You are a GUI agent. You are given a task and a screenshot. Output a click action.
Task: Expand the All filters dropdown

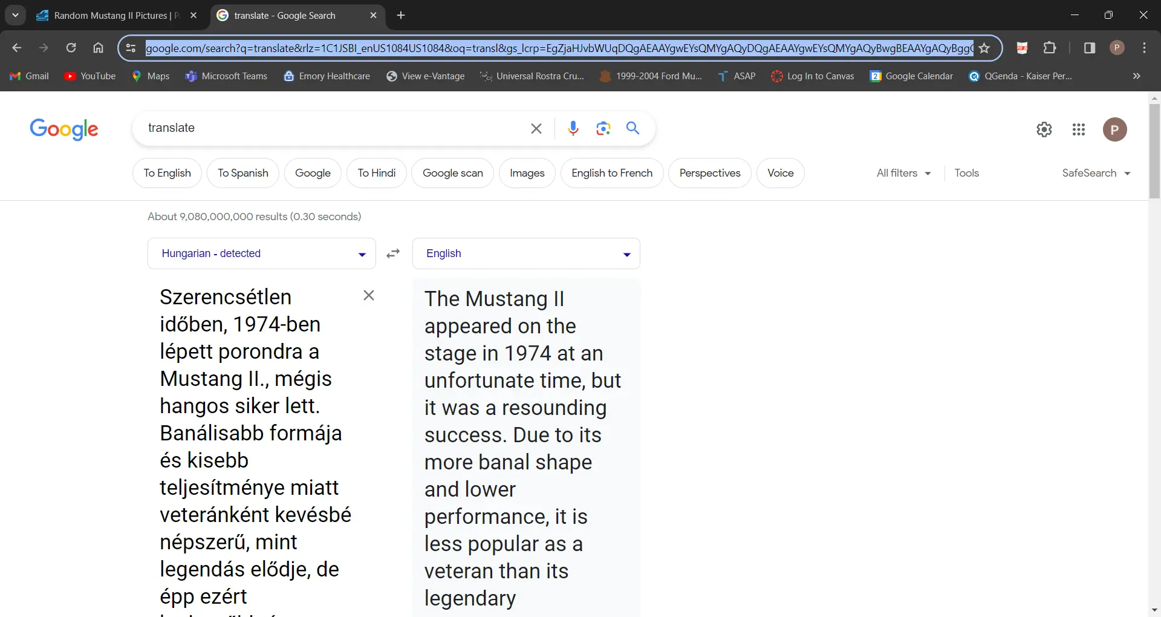click(x=903, y=173)
